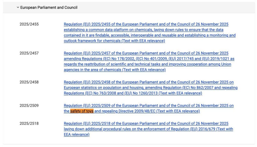The height and width of the screenshot is (147, 257).
Task: Click "agencies in the area of chemicals" link text
Action: point(92,70)
